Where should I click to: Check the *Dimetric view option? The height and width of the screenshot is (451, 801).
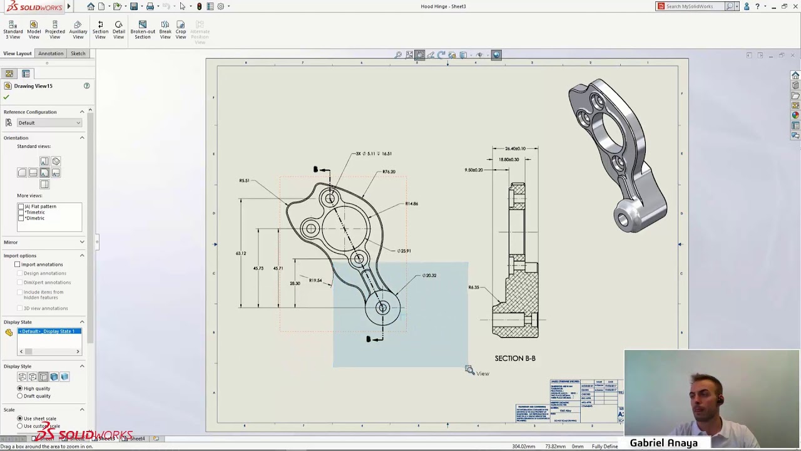coord(21,218)
